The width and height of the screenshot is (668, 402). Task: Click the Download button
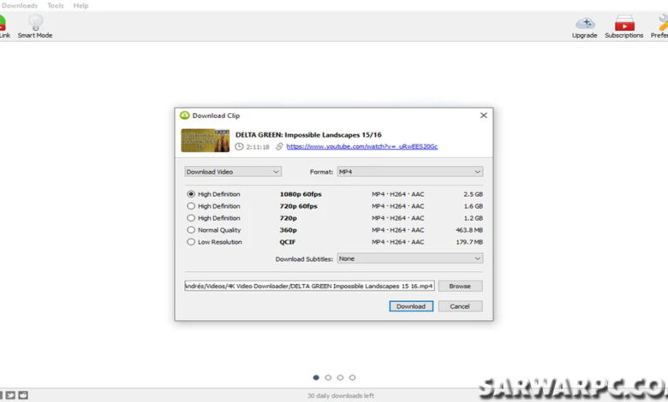point(411,306)
